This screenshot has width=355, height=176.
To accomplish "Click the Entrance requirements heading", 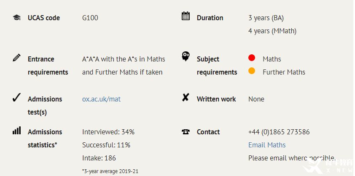I will (x=48, y=66).
